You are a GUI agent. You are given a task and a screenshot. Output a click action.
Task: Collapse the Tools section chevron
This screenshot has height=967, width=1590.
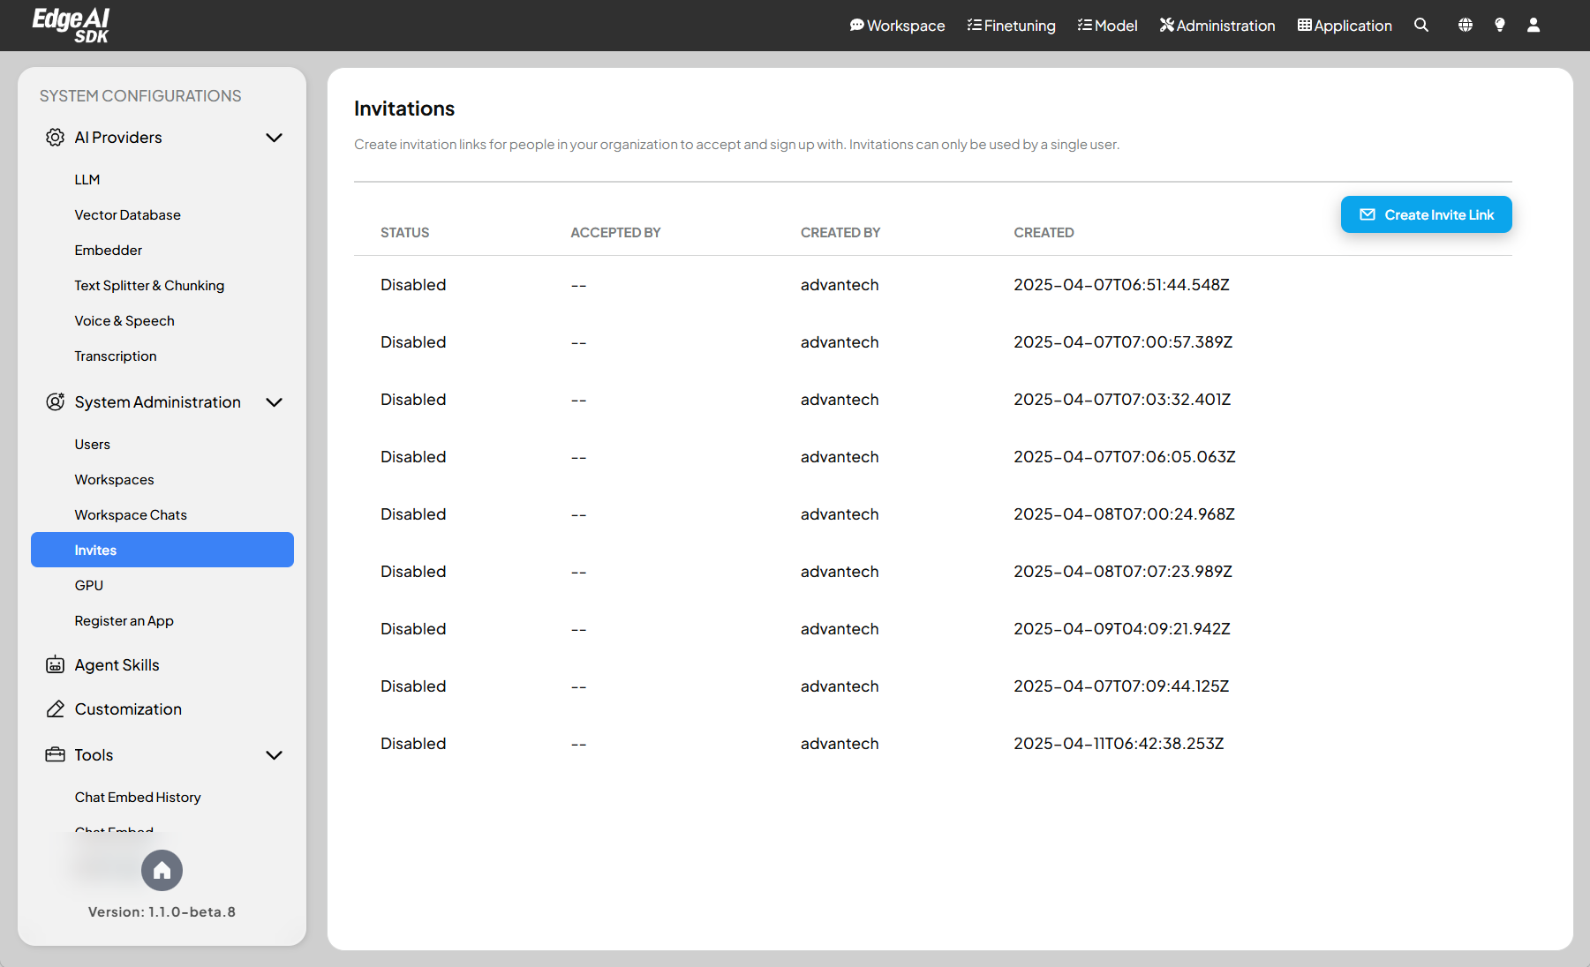[274, 755]
